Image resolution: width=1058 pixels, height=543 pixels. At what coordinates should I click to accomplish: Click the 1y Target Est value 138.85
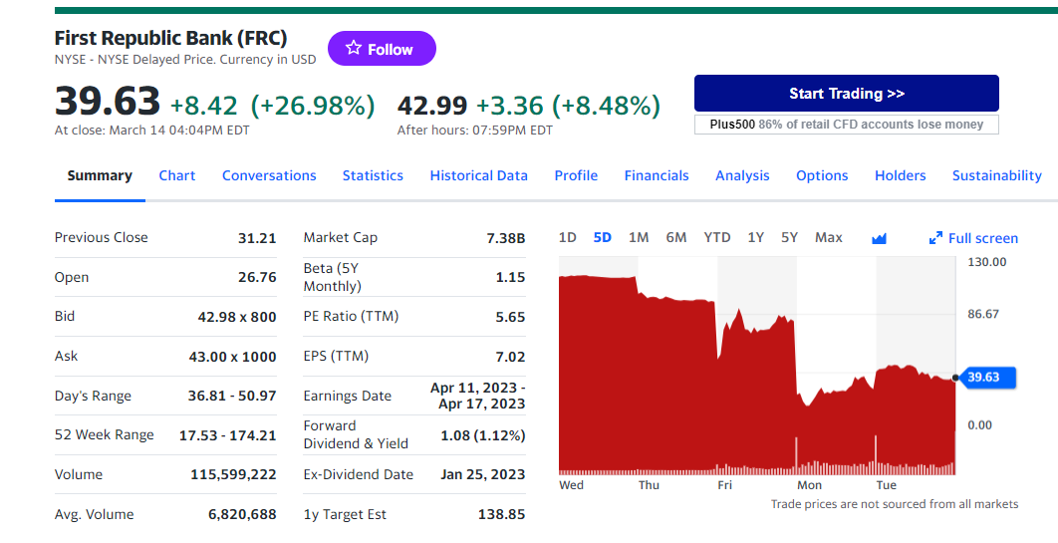(x=501, y=515)
